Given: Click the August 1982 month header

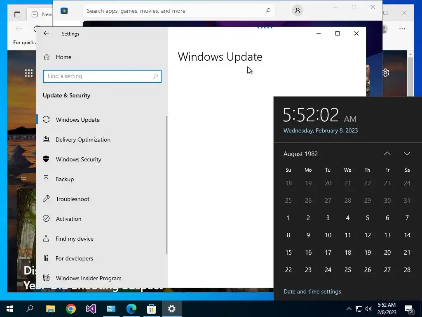Looking at the screenshot, I should click(x=300, y=154).
